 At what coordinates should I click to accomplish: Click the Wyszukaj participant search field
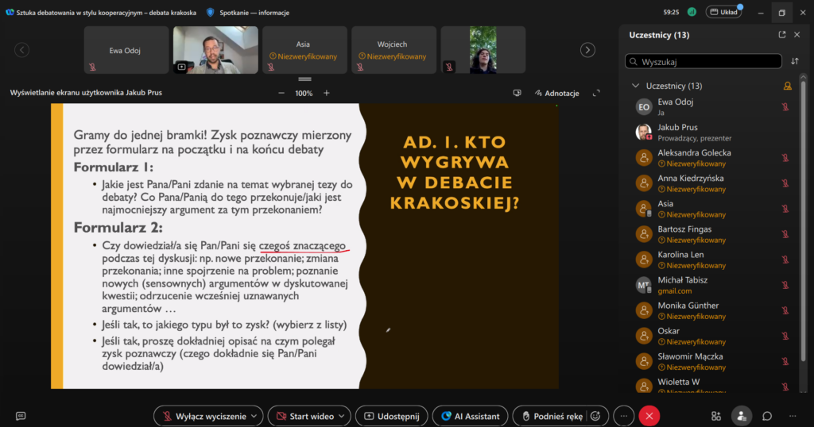pos(704,61)
